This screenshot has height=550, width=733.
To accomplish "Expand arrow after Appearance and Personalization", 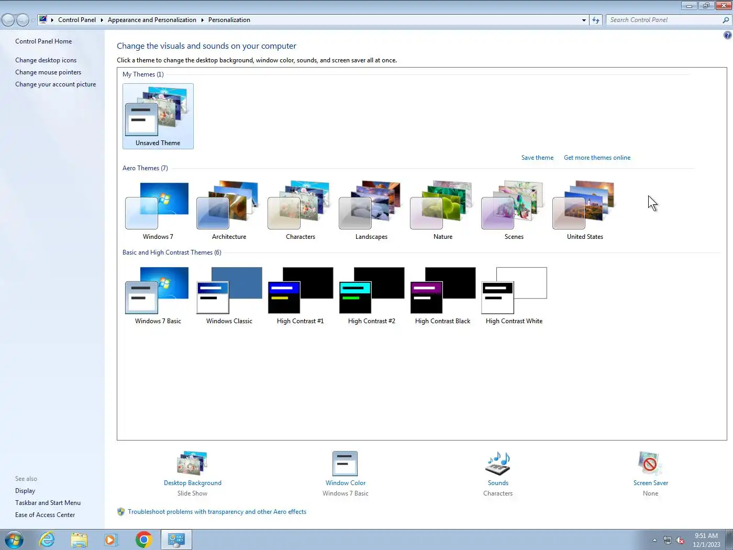I will point(202,20).
